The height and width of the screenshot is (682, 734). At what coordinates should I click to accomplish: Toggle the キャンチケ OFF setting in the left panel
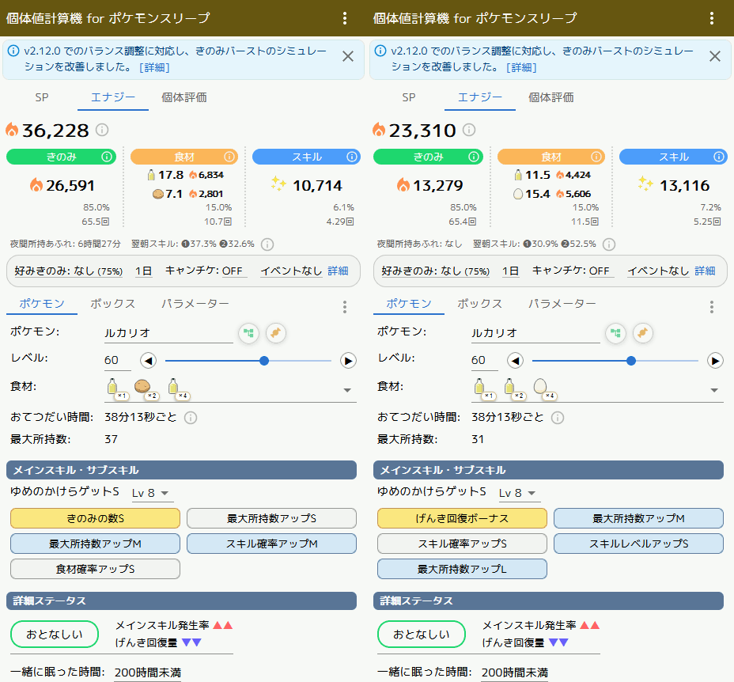[x=232, y=271]
